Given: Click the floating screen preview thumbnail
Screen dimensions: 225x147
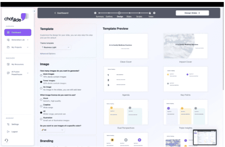Looking at the screenshot, I should coord(205,137).
